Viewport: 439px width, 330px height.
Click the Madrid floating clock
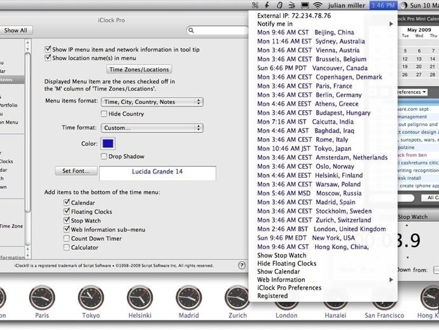pos(189,298)
